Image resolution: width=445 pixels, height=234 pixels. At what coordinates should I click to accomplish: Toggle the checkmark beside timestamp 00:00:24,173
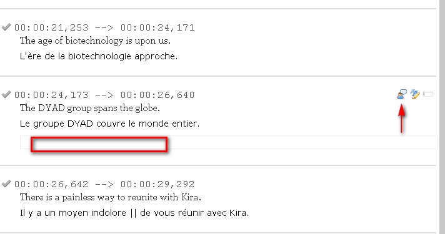(6, 94)
